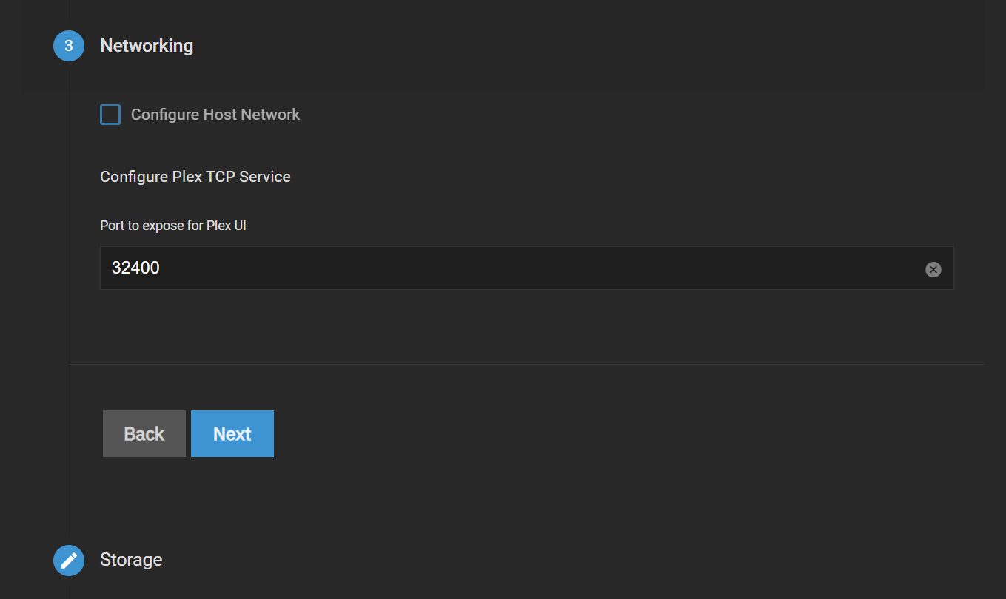
Task: Click the Storage step pencil icon
Action: click(x=69, y=560)
